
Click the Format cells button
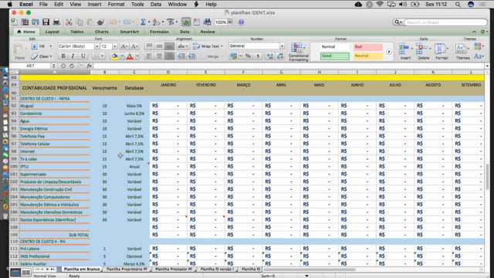pos(442,52)
